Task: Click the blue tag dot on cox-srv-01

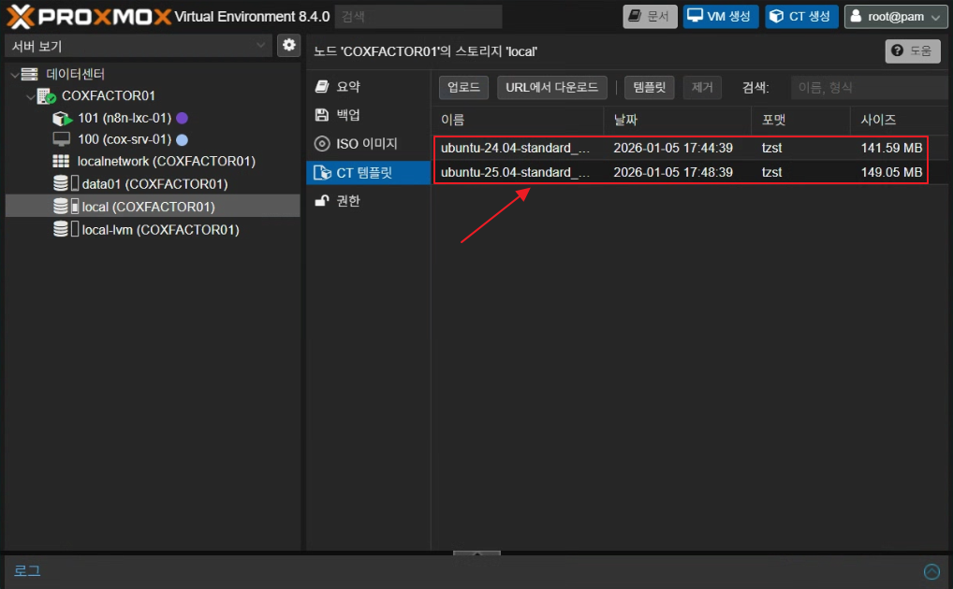Action: (x=182, y=139)
